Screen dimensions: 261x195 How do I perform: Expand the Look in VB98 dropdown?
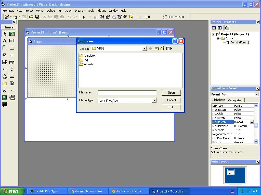point(145,48)
